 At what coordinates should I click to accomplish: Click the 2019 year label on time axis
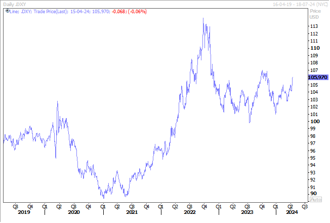(23, 212)
